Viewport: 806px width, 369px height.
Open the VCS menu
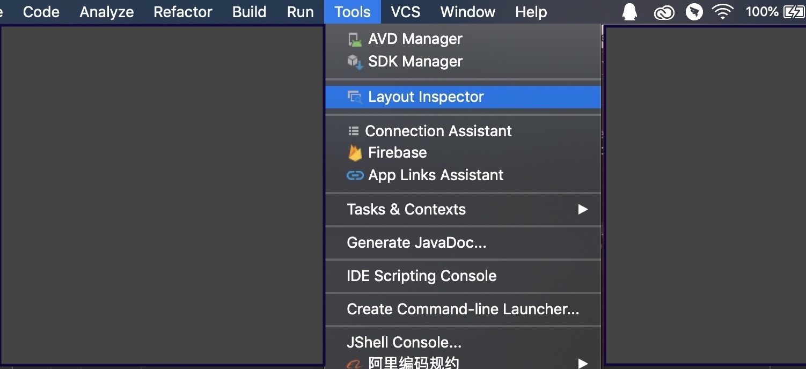[406, 12]
